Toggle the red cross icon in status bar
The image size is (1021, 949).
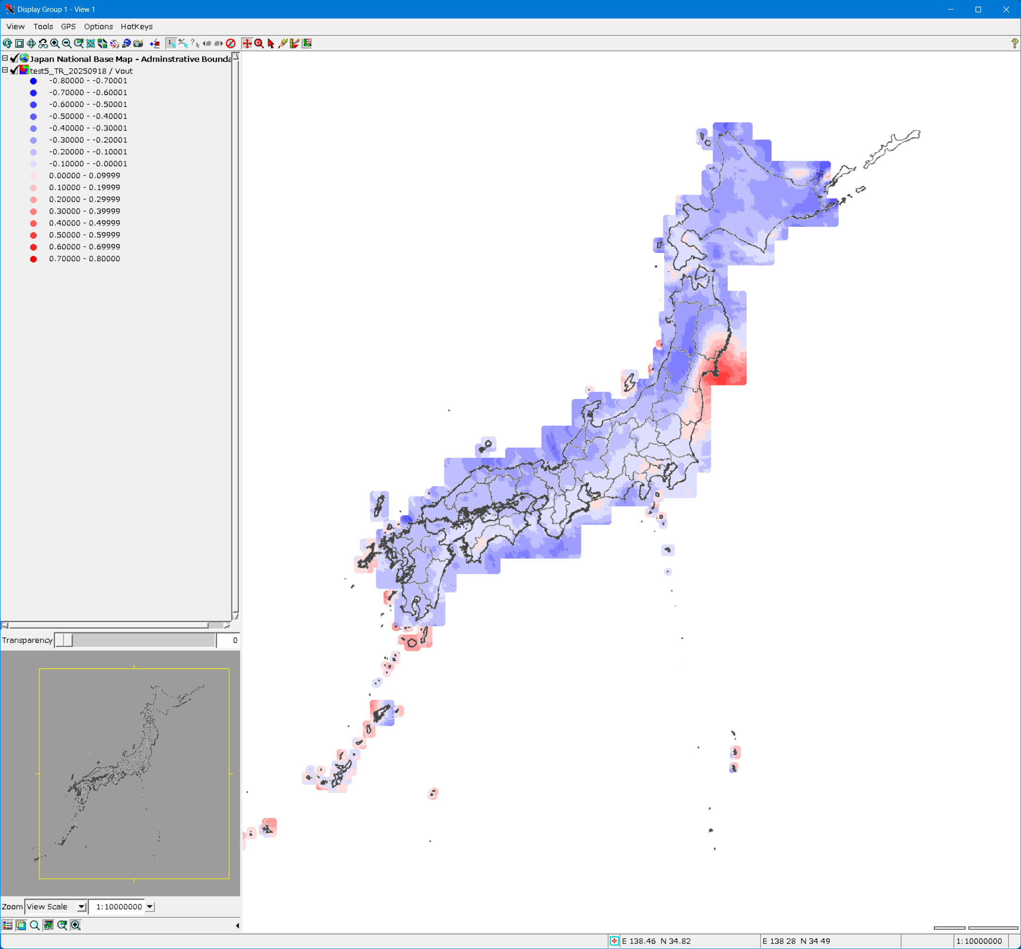tap(614, 941)
